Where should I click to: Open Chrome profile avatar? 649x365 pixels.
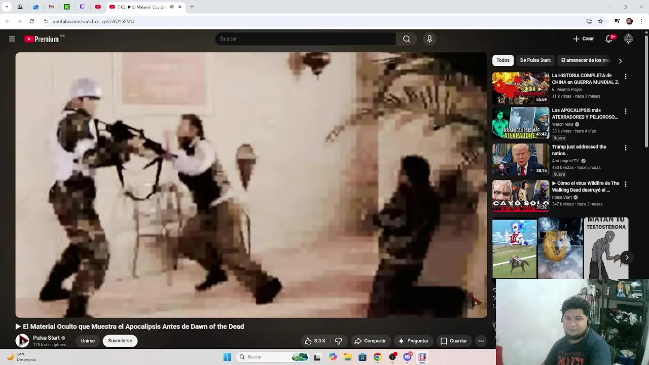pyautogui.click(x=629, y=21)
